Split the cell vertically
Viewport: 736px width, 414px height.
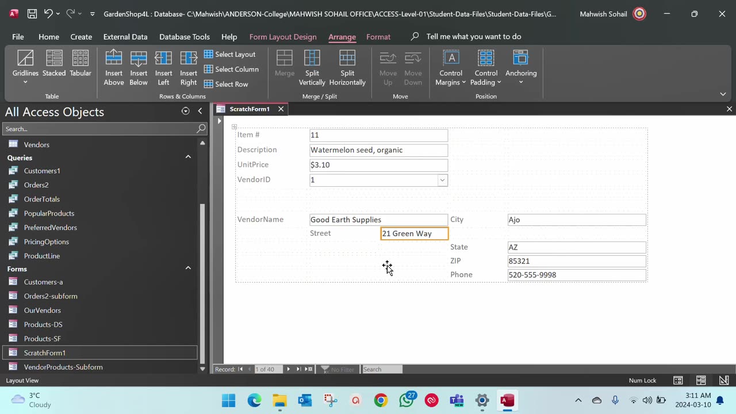click(x=312, y=68)
